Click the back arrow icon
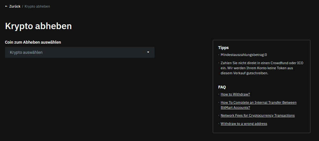The image size is (319, 141). click(6, 6)
